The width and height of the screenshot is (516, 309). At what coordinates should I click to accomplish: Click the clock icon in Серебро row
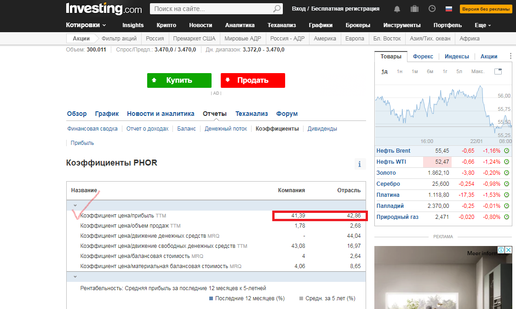pyautogui.click(x=507, y=183)
